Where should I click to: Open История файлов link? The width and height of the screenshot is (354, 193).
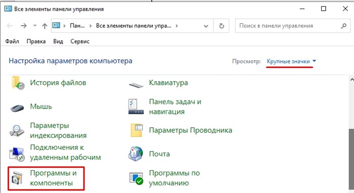tap(58, 83)
